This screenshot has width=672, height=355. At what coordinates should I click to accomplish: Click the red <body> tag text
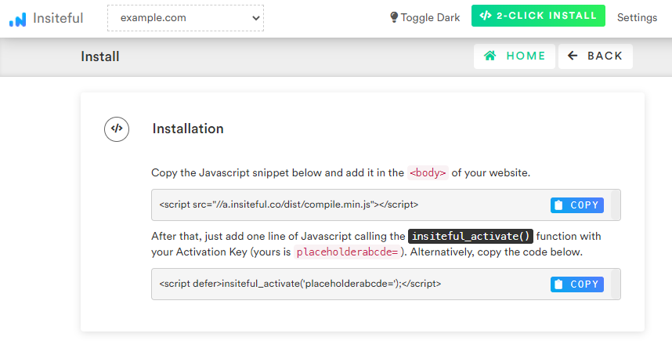click(428, 172)
